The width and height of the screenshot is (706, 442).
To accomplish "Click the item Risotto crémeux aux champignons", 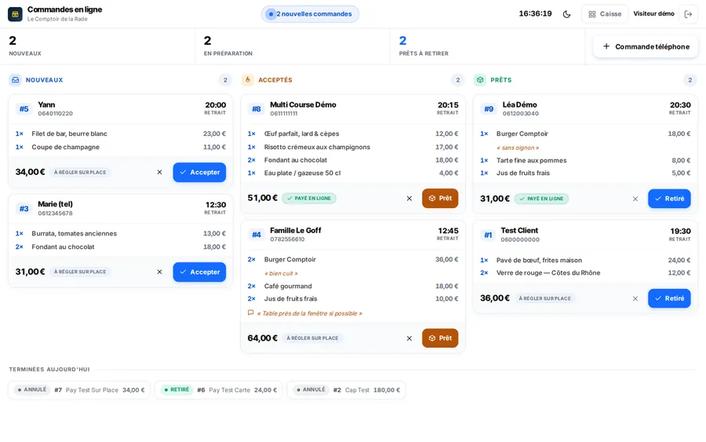I will pos(317,147).
